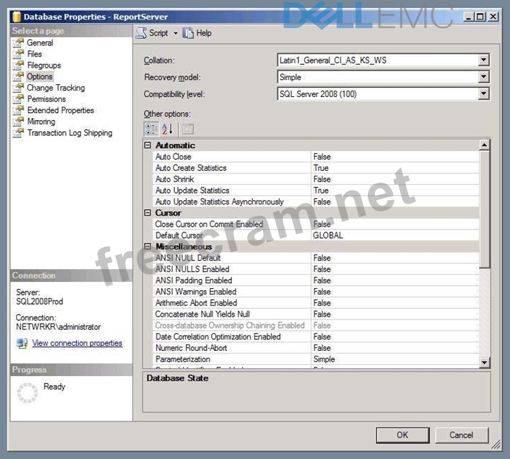Collapse the Automatic category

coord(148,145)
